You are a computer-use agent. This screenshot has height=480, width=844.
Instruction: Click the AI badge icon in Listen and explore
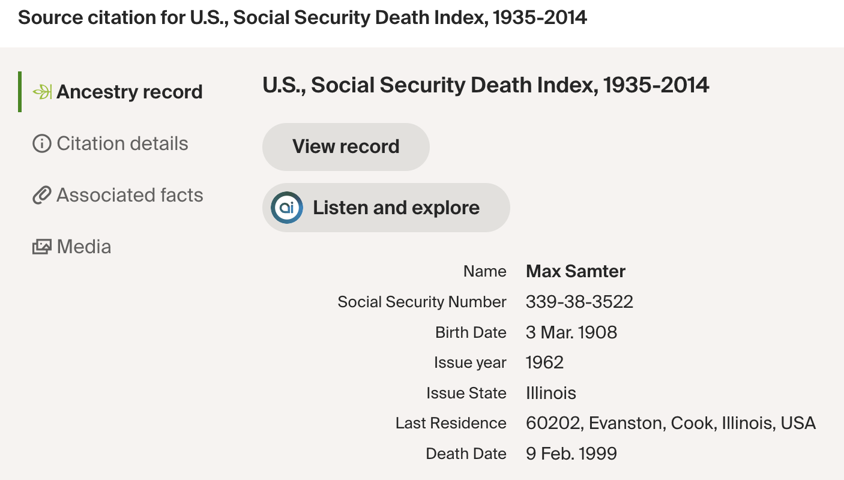[x=287, y=208]
